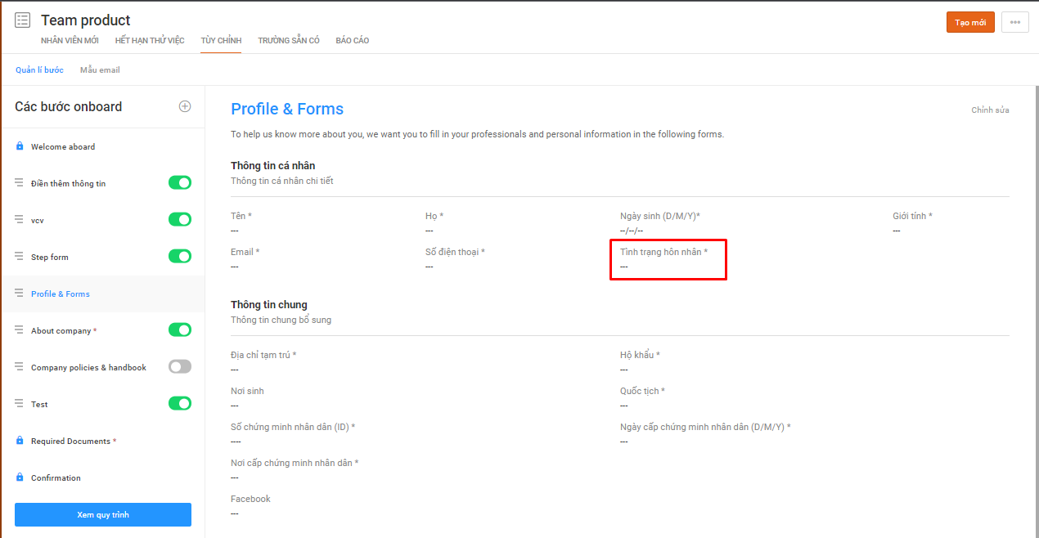The width and height of the screenshot is (1039, 538).
Task: Open the Step form step
Action: click(x=50, y=258)
